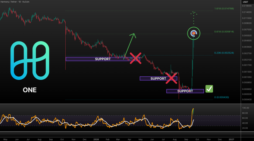The width and height of the screenshot is (254, 141).
Task: Click 0.001700 on the price axis
Action: [247, 65]
